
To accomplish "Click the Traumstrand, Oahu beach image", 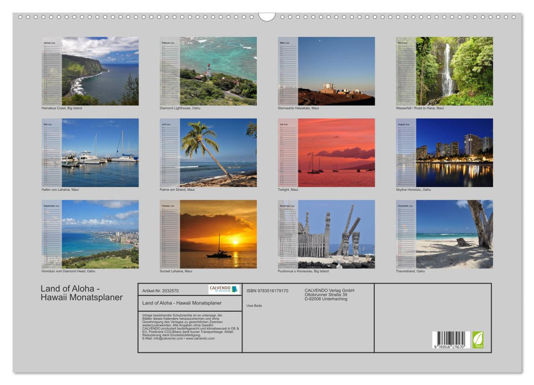I will (454, 234).
